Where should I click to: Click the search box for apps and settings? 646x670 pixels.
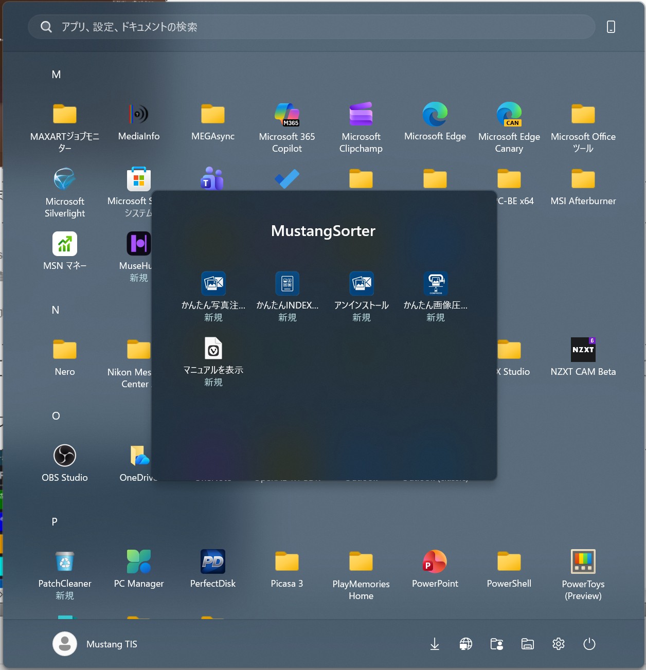[x=311, y=27]
